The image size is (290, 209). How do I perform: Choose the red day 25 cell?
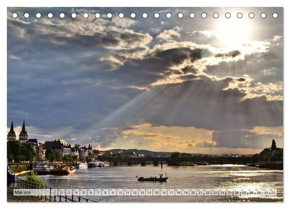click(x=230, y=193)
